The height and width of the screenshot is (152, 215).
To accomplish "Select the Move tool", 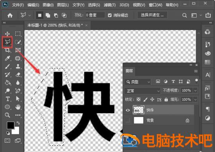I will click(x=7, y=34).
